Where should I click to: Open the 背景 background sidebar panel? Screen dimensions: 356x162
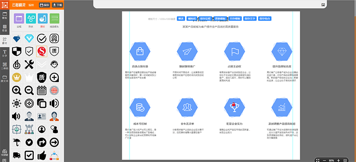[4, 28]
